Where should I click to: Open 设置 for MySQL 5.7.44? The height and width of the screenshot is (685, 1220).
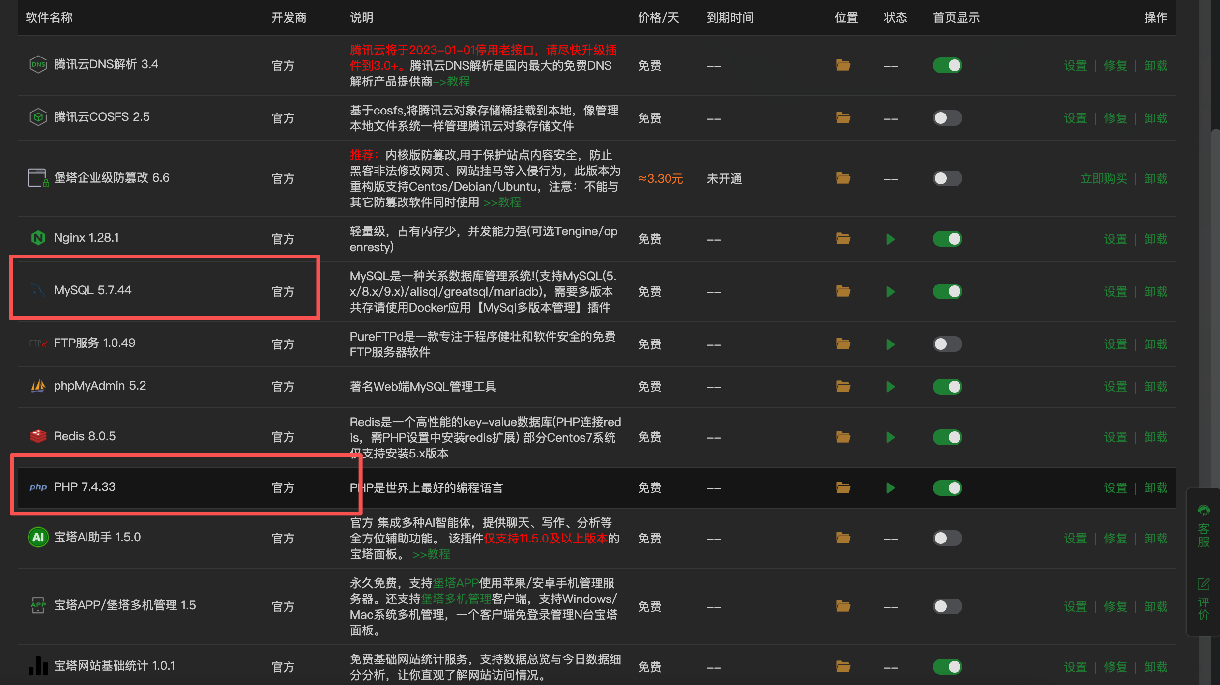[1115, 292]
